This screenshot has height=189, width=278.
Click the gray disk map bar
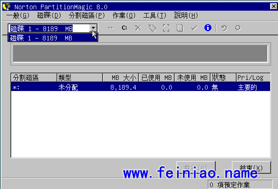tap(140, 53)
